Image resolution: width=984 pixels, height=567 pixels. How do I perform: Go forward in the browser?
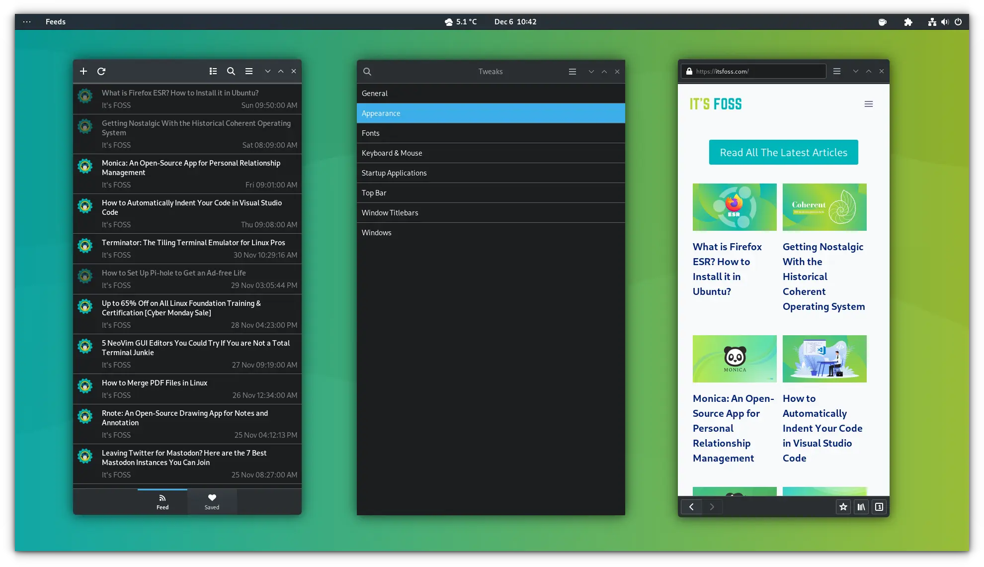[x=712, y=507]
